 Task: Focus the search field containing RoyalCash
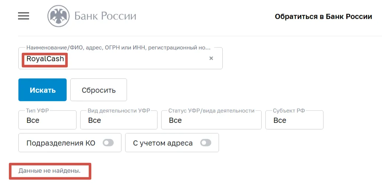[120, 58]
